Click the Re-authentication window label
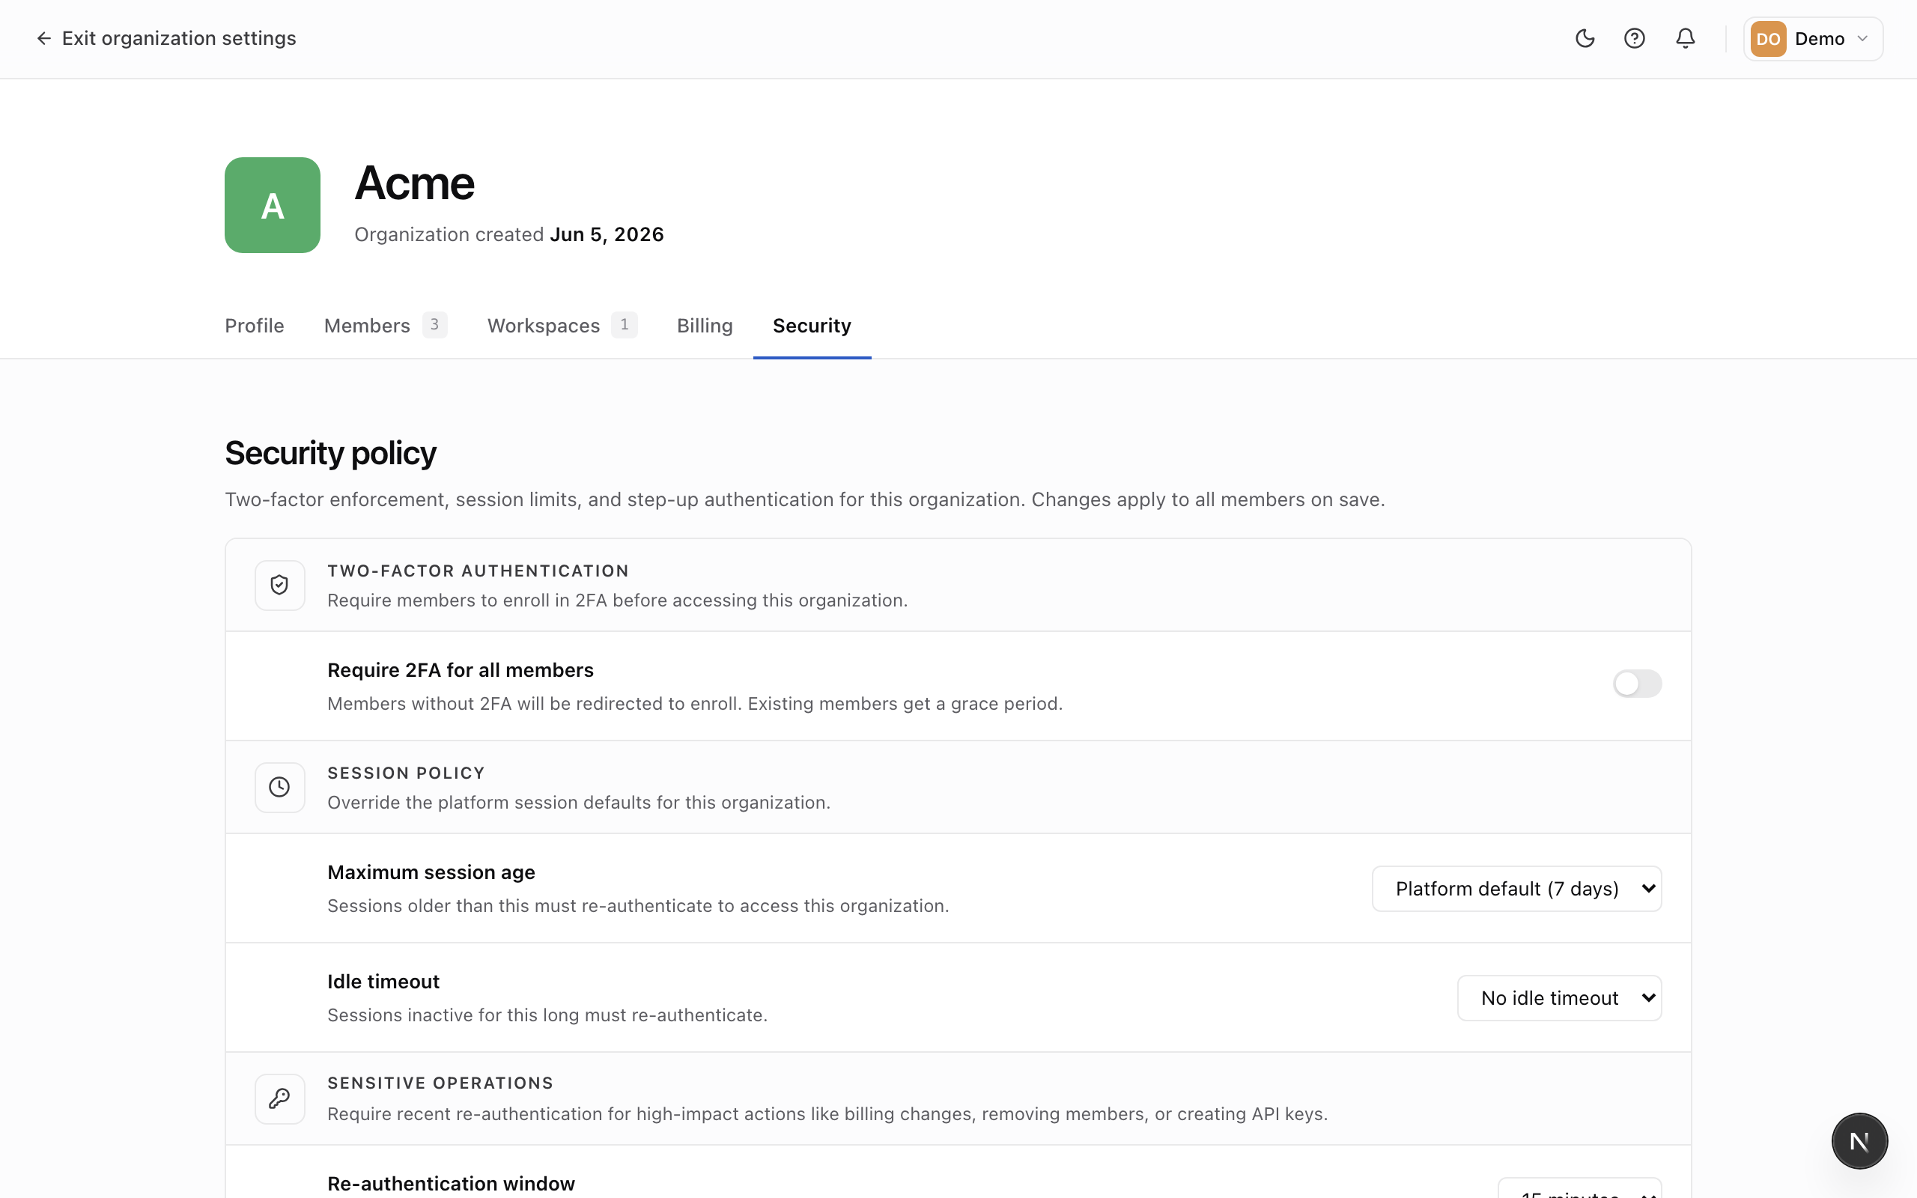 tap(451, 1184)
